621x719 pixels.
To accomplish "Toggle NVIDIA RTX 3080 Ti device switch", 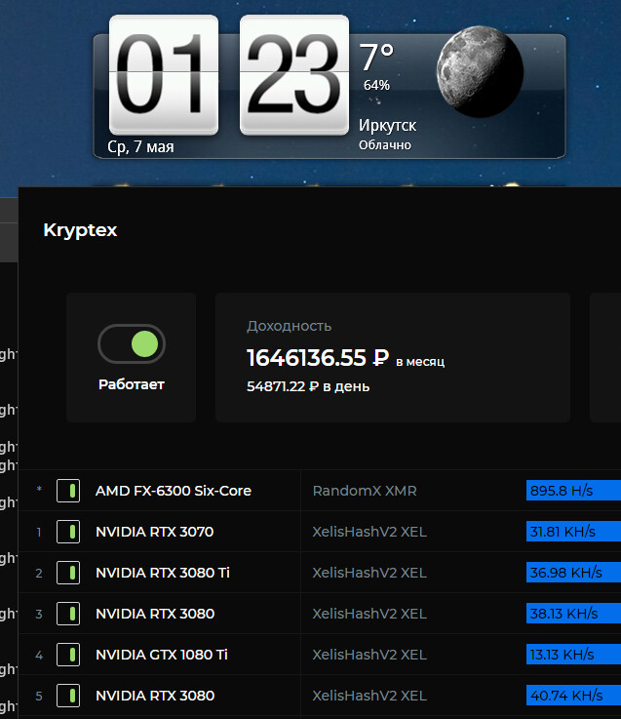I will point(68,573).
